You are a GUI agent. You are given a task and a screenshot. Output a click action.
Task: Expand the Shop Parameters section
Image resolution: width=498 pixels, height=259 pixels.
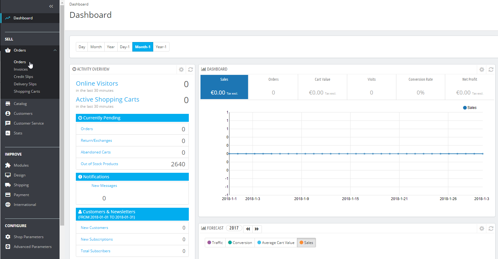[29, 237]
